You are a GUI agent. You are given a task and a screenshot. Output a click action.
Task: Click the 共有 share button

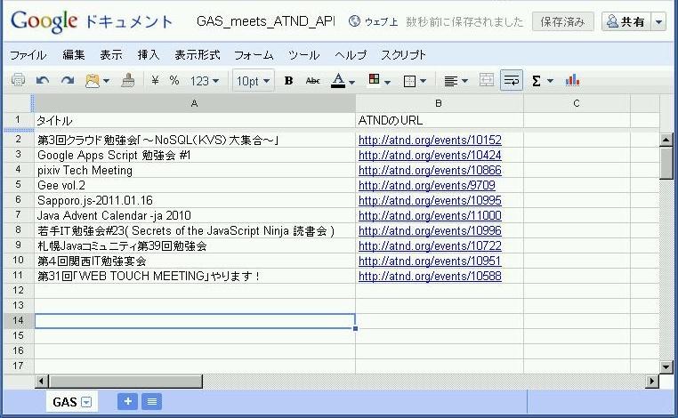[626, 21]
